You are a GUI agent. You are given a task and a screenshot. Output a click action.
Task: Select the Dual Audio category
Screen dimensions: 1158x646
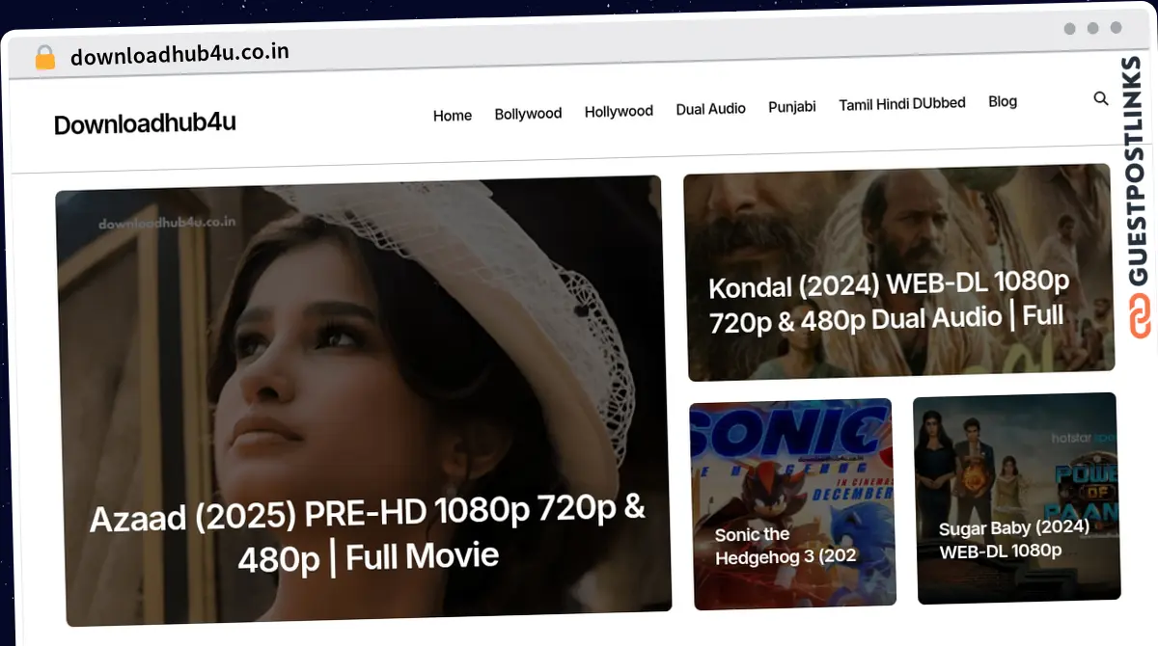point(711,109)
